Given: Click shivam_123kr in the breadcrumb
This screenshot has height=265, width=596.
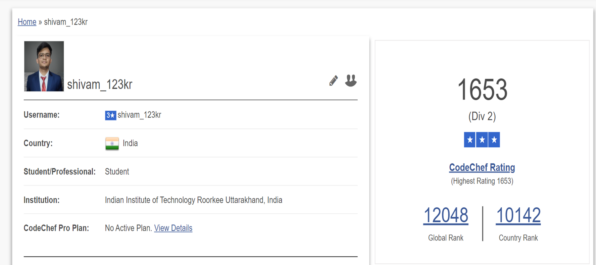Looking at the screenshot, I should tap(66, 22).
